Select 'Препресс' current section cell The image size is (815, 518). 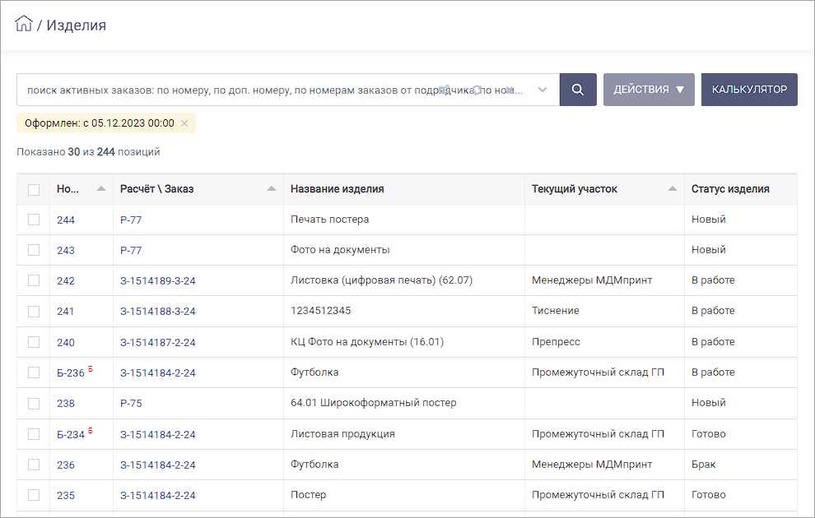coord(556,342)
